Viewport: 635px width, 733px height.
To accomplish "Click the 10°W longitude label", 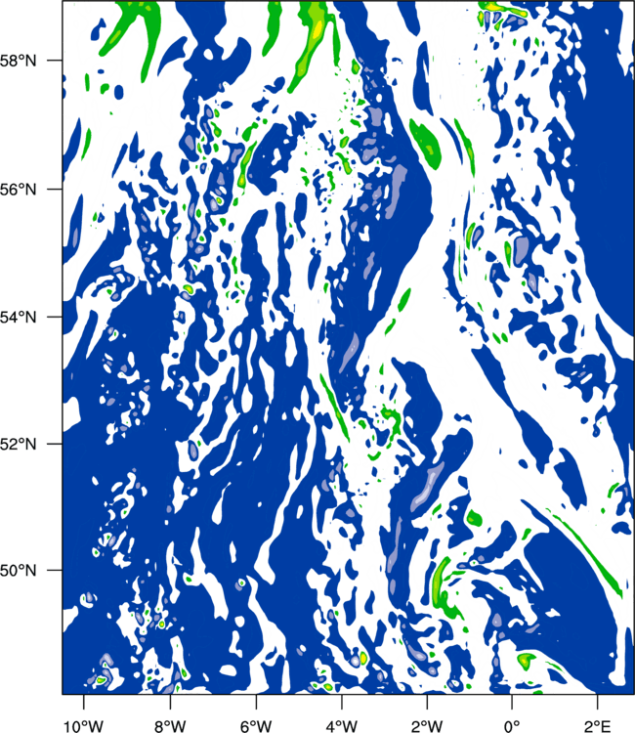I will pyautogui.click(x=84, y=726).
